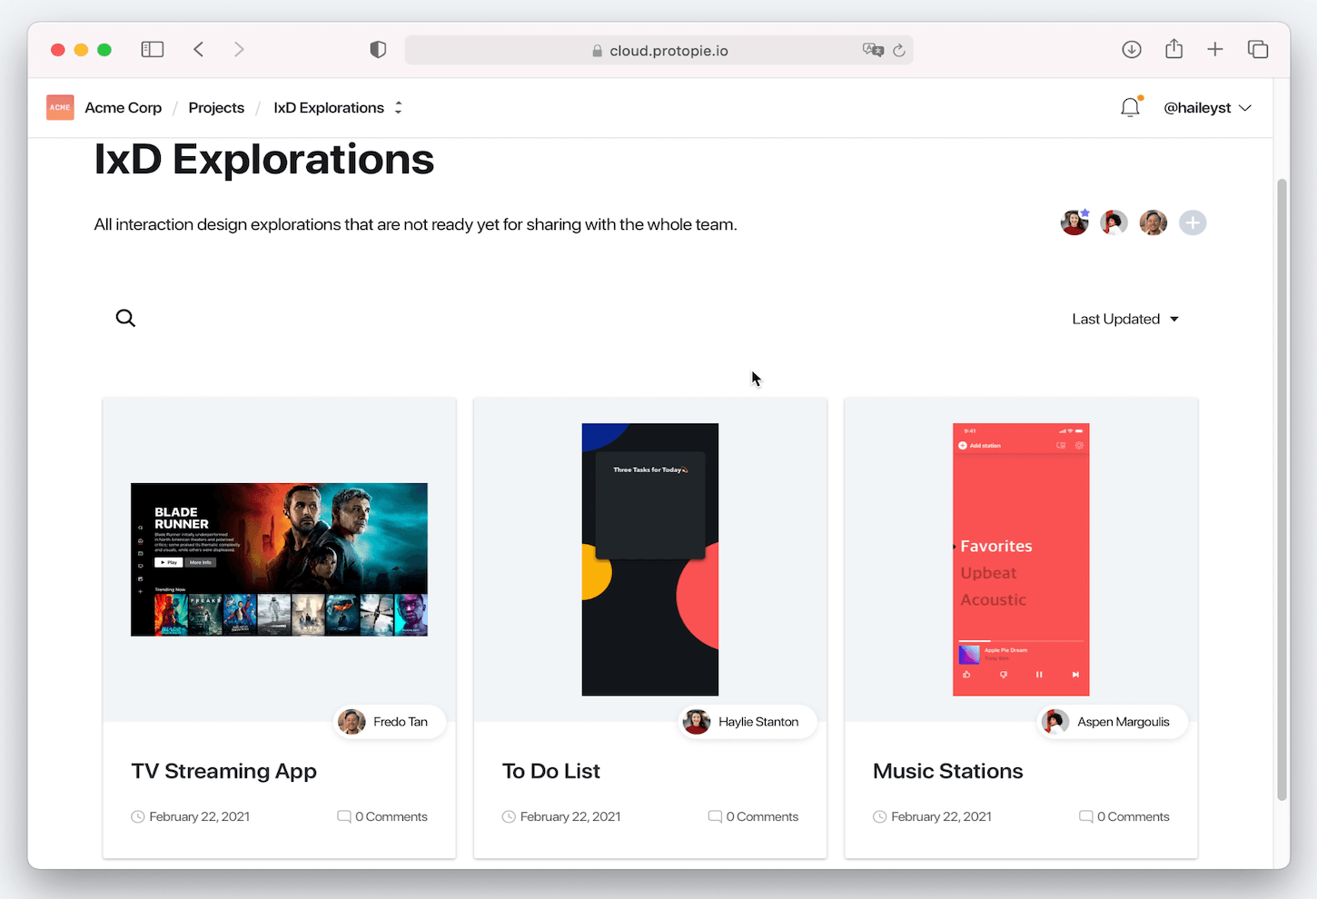The height and width of the screenshot is (899, 1317).
Task: Click the IxD Explorations page heading
Action: 264,160
